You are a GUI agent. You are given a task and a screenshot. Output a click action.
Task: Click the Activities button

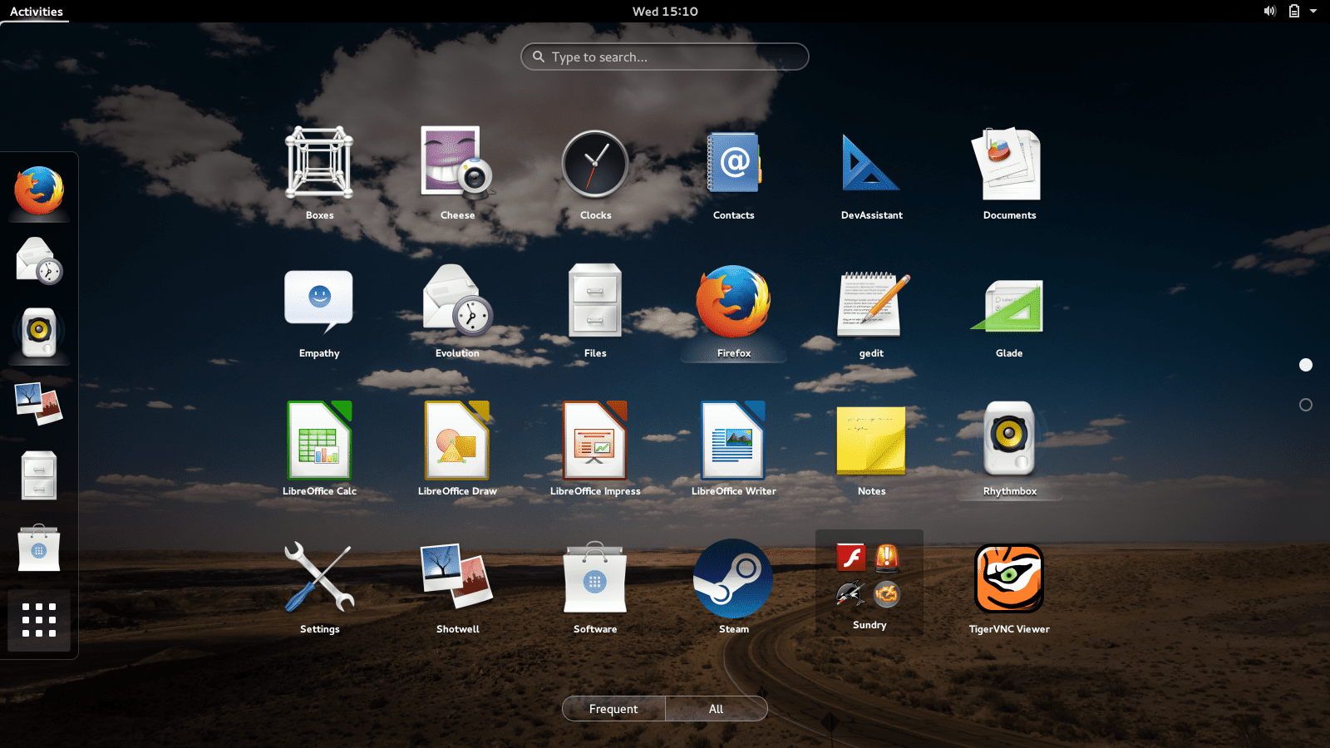point(36,11)
